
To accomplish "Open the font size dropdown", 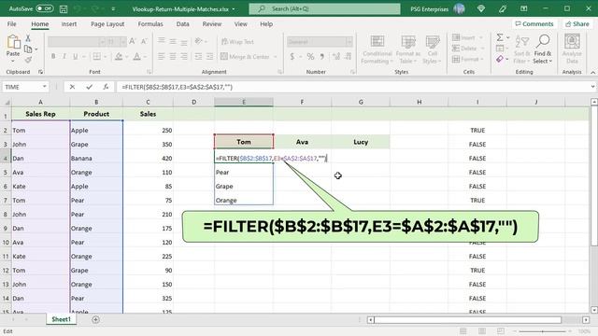I will coord(122,41).
